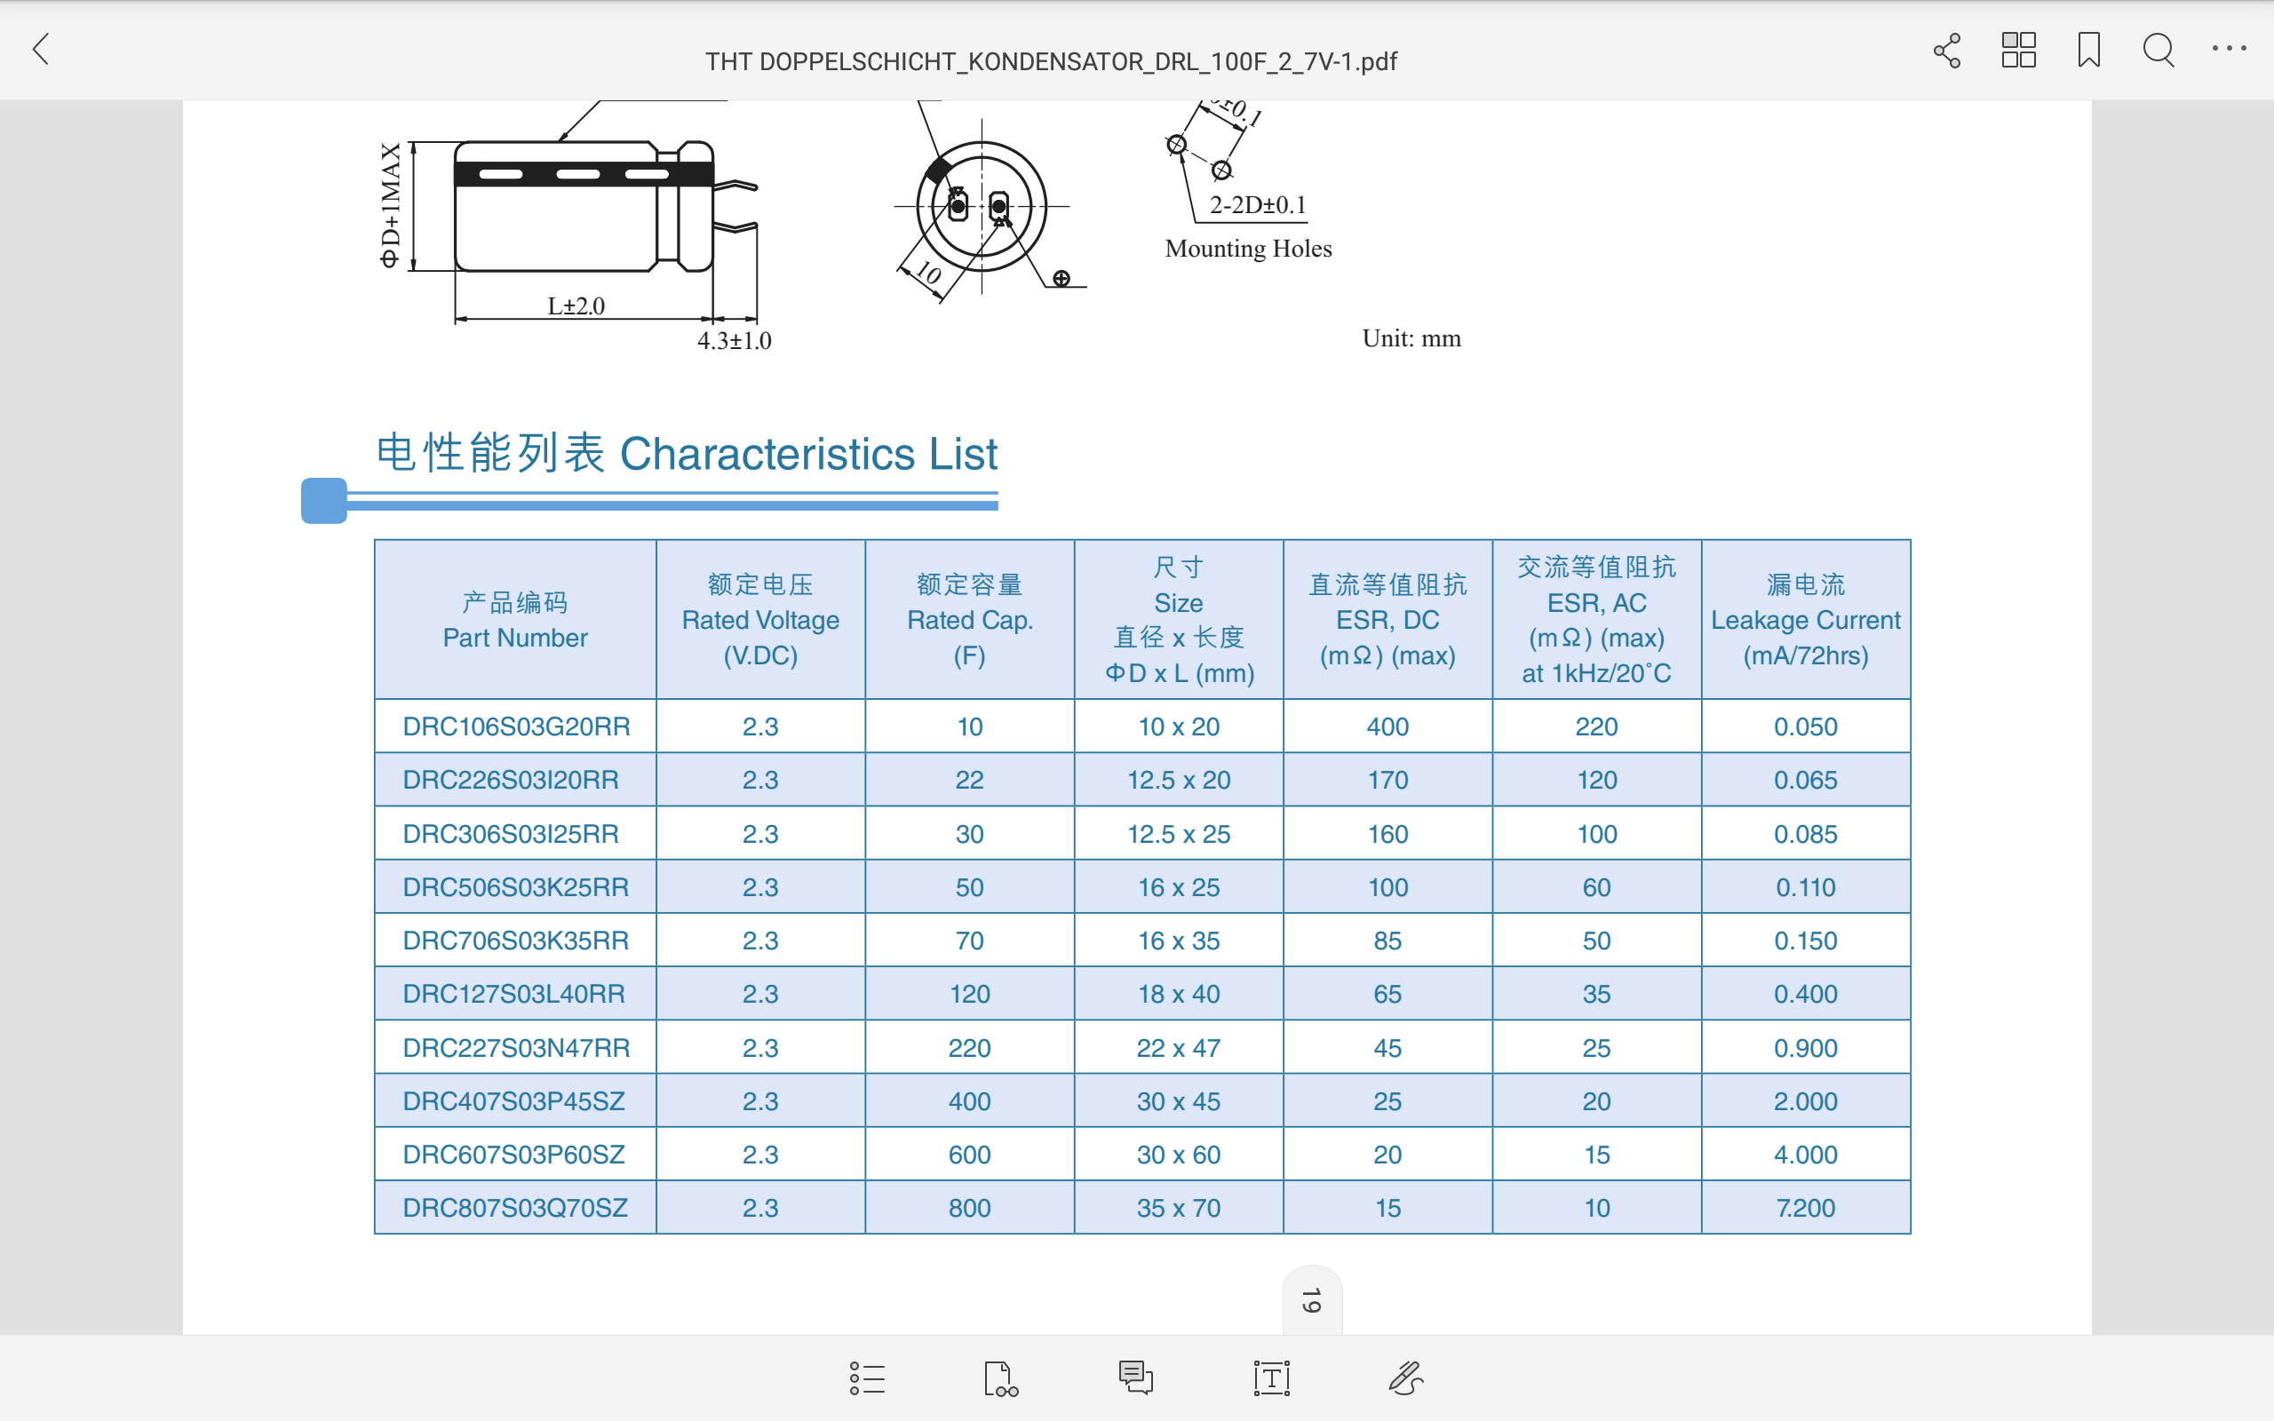Select part number DRC407S03P45SZ
Image resolution: width=2274 pixels, height=1421 pixels.
pyautogui.click(x=513, y=1101)
